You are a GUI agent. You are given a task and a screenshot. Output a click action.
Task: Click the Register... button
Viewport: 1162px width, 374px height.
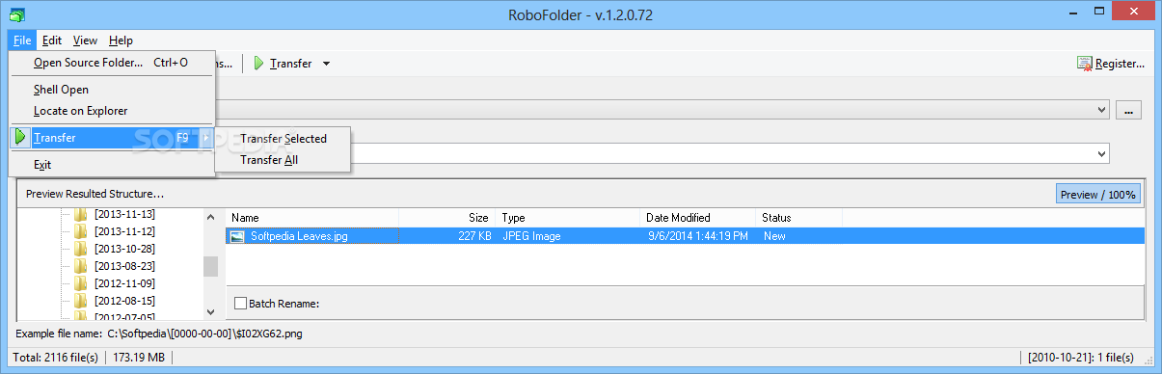coord(1111,64)
